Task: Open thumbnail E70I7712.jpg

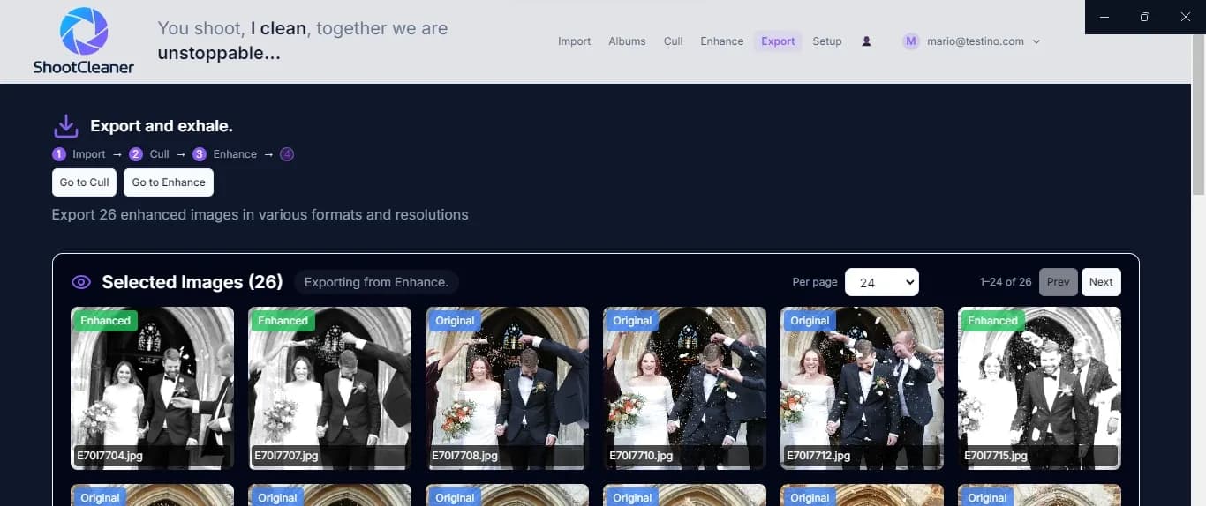Action: point(862,388)
